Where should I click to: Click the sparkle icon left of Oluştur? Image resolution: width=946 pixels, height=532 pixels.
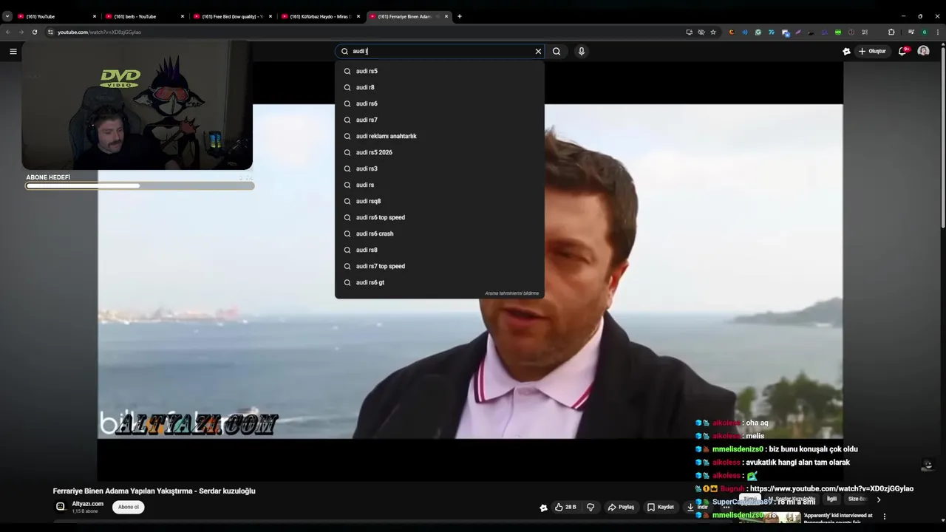pos(846,51)
